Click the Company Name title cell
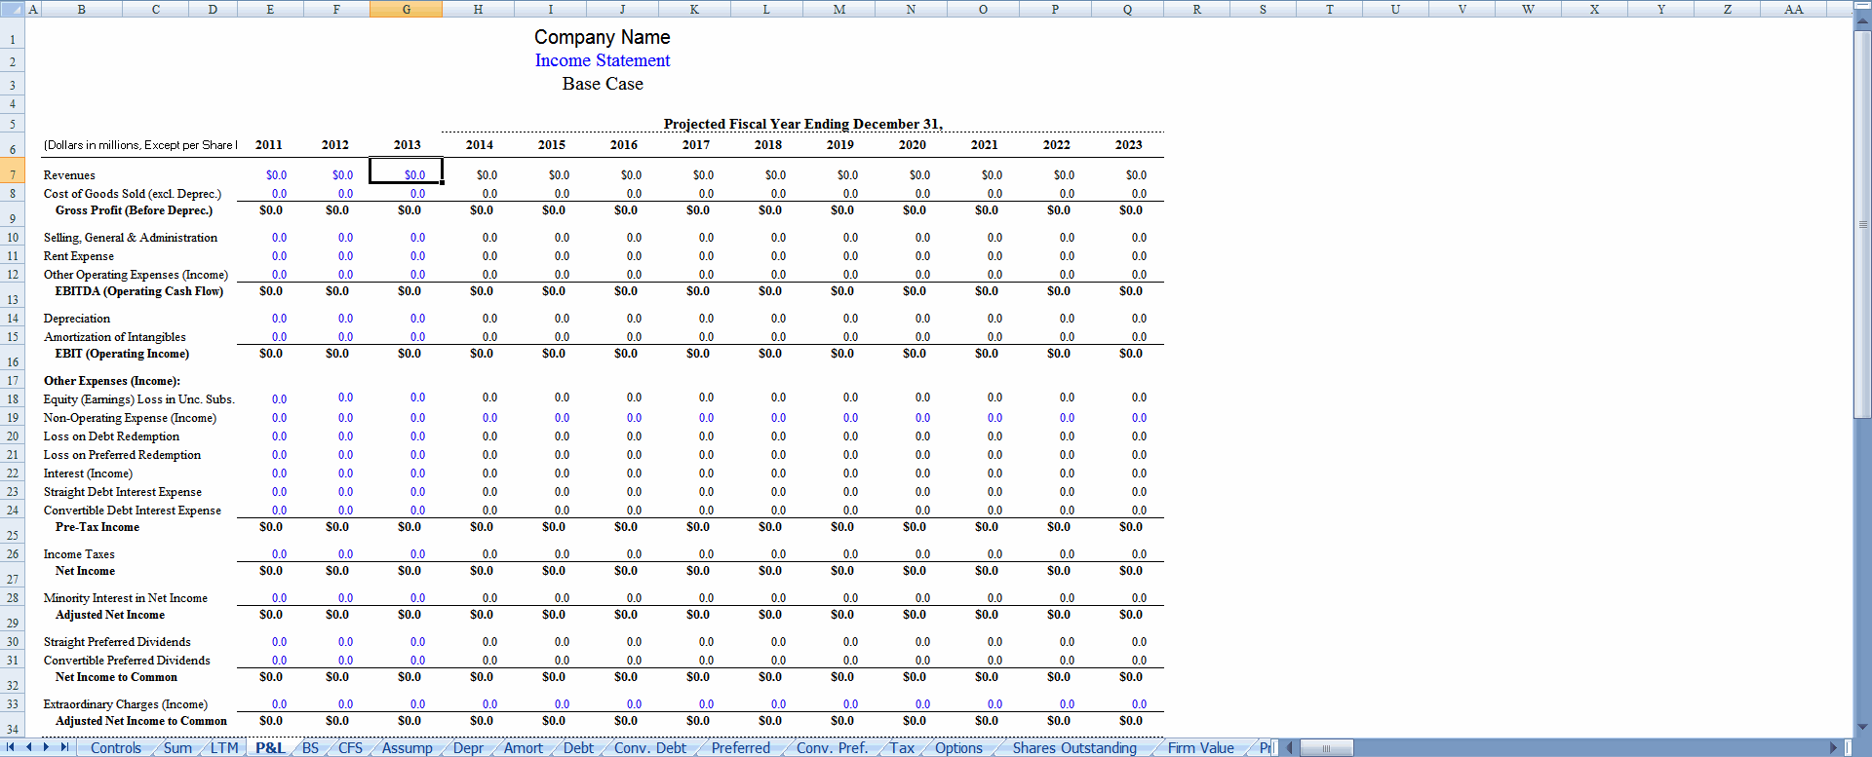 pyautogui.click(x=602, y=37)
